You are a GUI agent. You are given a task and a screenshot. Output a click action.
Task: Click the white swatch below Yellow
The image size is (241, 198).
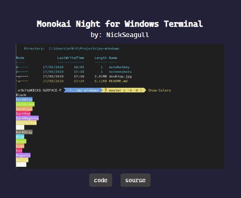[21, 165]
